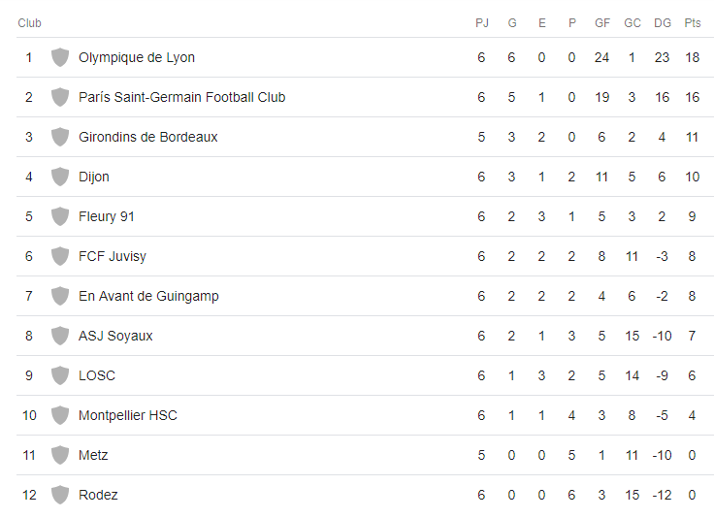The width and height of the screenshot is (714, 518).
Task: Select the LOSC shield icon
Action: [60, 375]
